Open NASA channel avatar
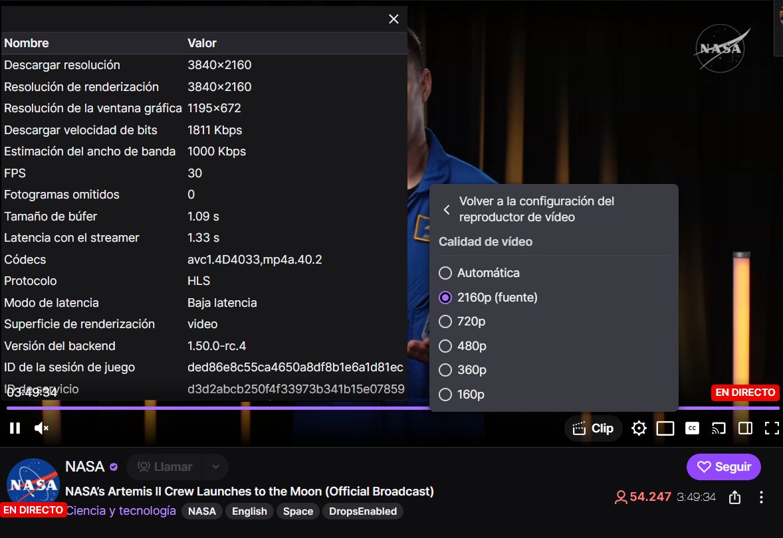Image resolution: width=783 pixels, height=538 pixels. 33,484
